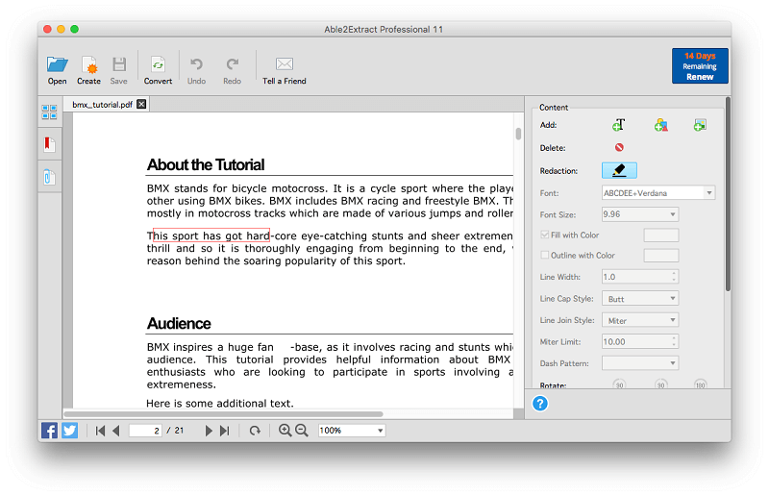Click the selected text 'This sport has got hard'
Image resolution: width=769 pixels, height=496 pixels.
point(211,236)
